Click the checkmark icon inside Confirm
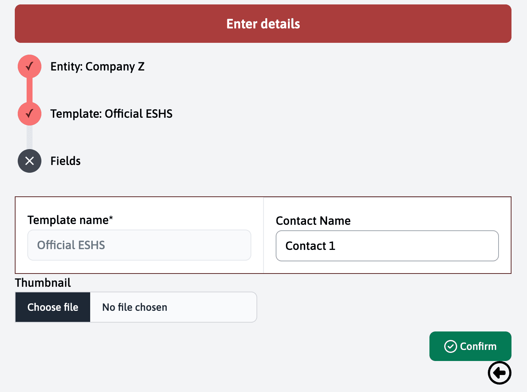Screen dimensions: 527x392 (450, 346)
